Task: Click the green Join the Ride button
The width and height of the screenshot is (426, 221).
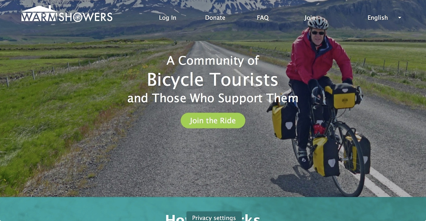Action: pyautogui.click(x=213, y=120)
